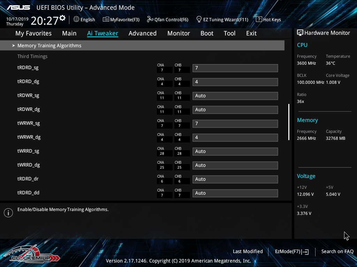Open the tRDRD_dd Auto value field
This screenshot has height=267, width=357.
[235, 193]
